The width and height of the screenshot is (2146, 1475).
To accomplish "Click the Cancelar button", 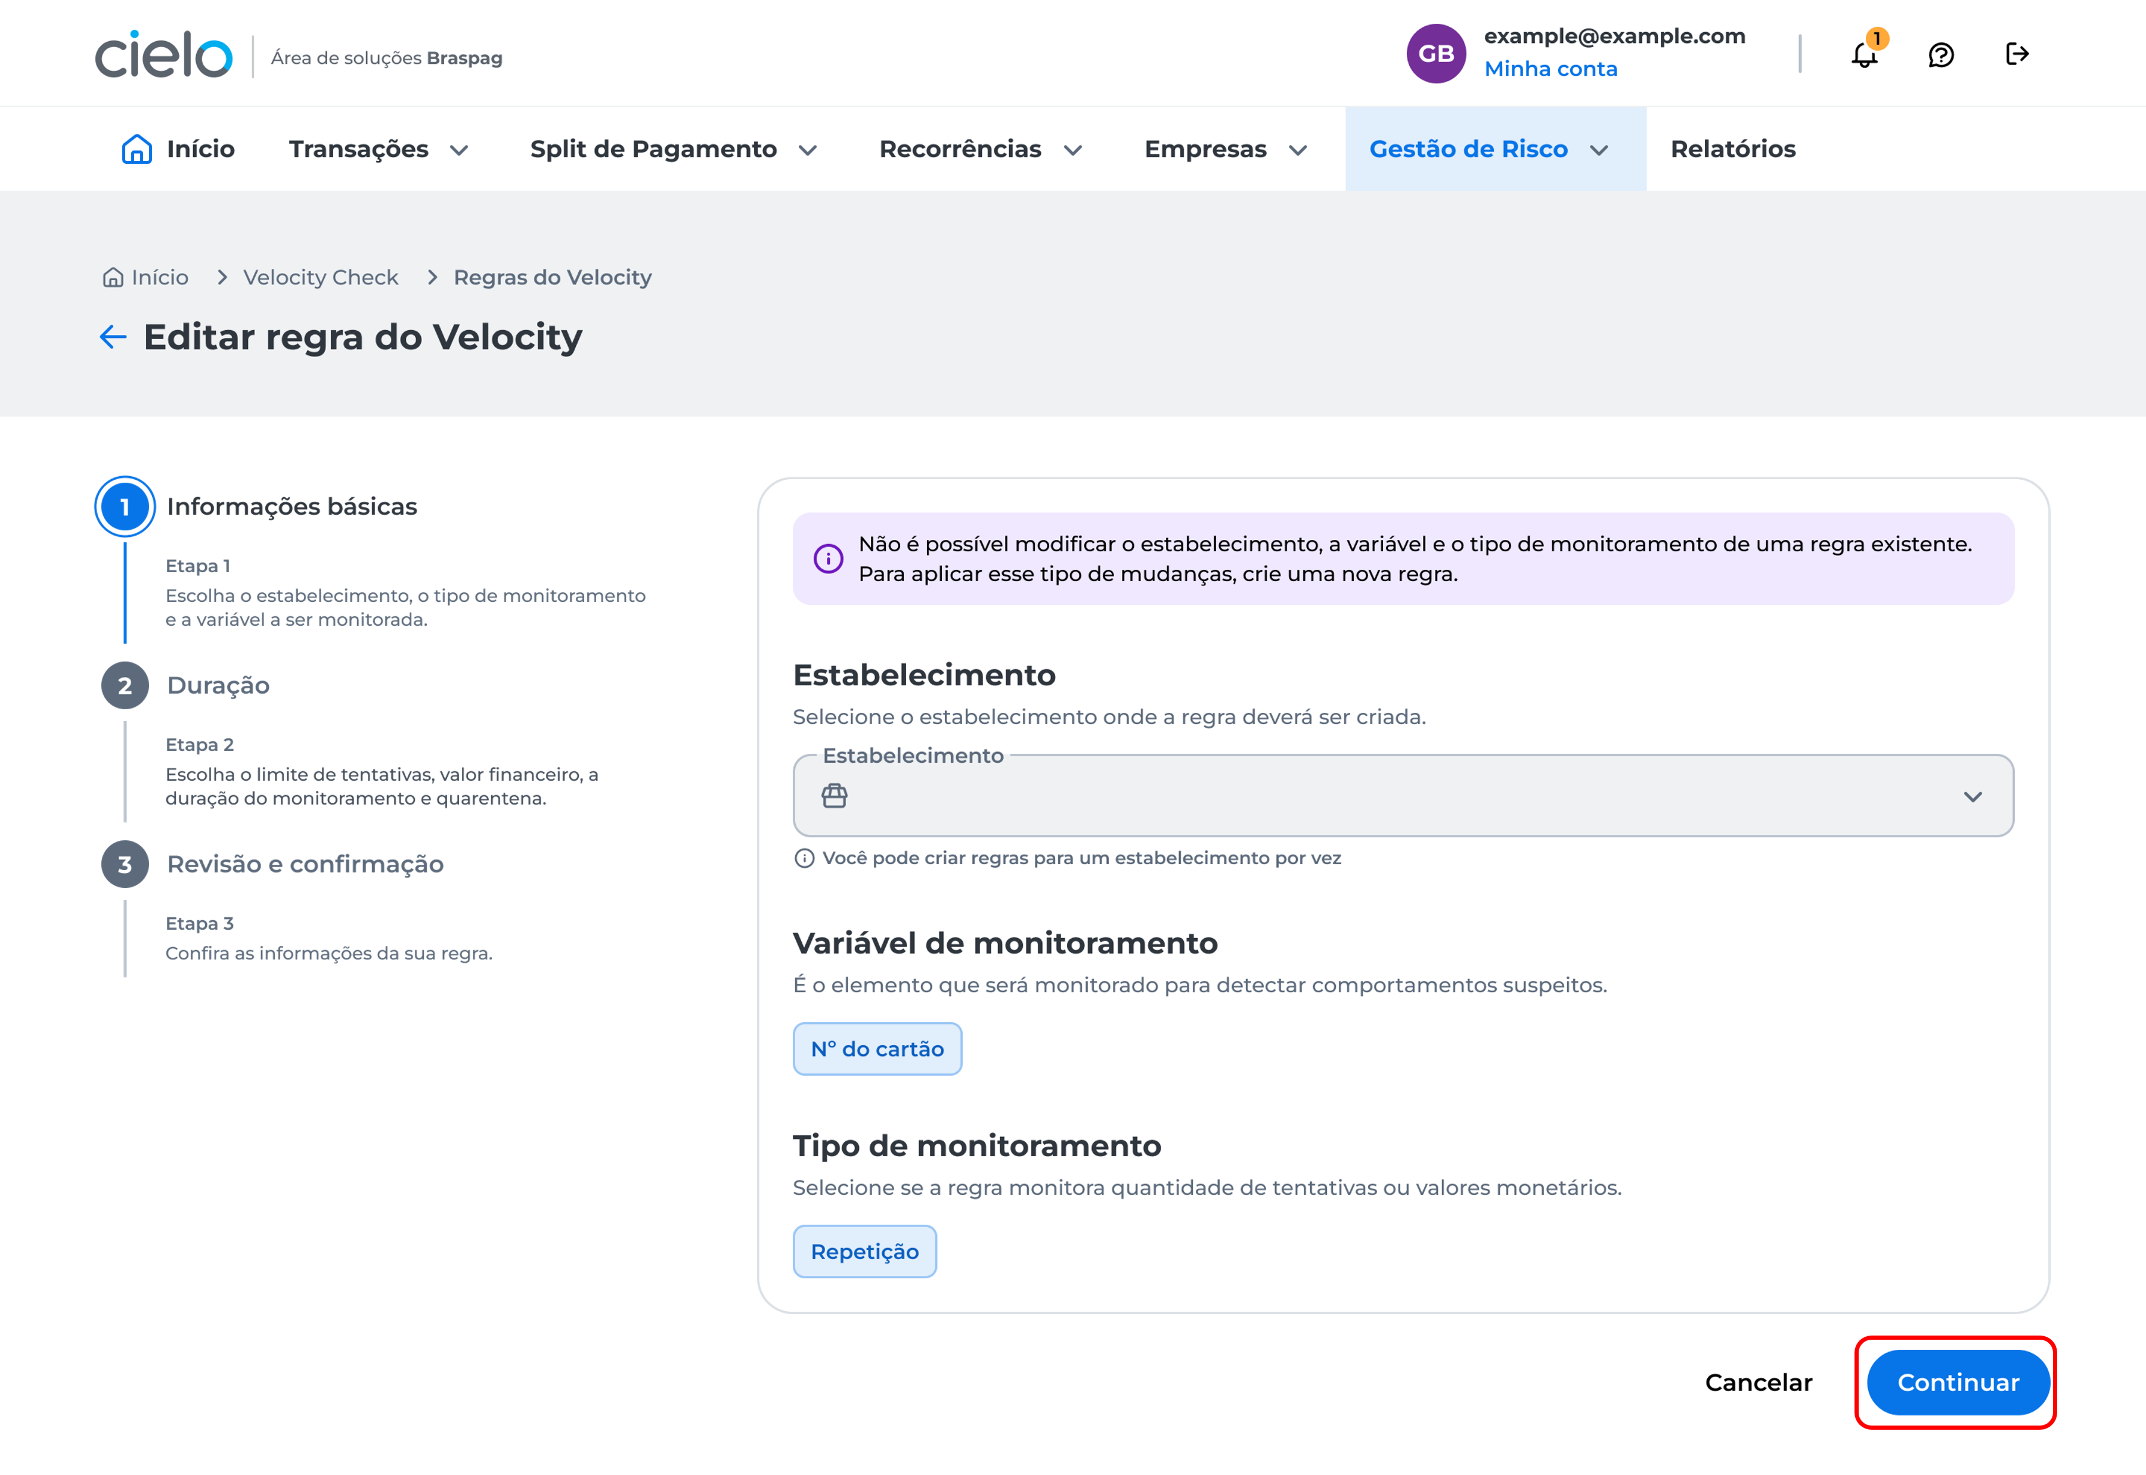I will click(x=1758, y=1383).
